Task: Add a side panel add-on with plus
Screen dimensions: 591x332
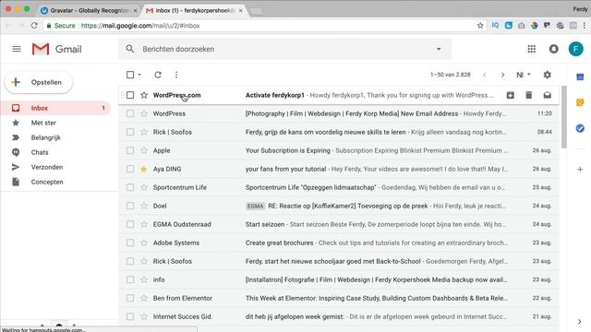Action: pos(580,170)
